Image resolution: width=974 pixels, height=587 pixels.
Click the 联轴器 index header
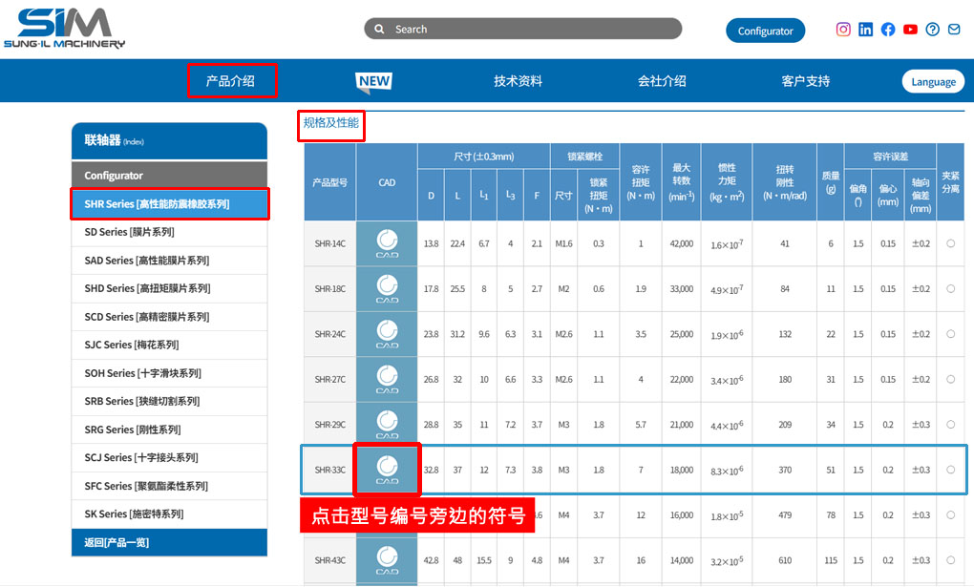point(170,141)
